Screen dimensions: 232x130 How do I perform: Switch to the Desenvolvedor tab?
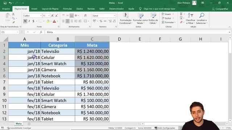tap(116, 9)
